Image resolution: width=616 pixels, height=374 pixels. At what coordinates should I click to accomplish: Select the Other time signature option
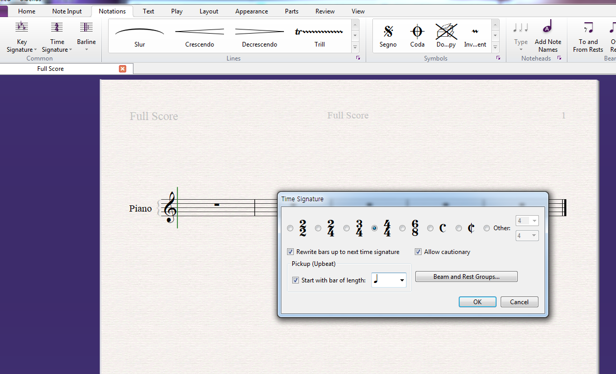click(487, 228)
